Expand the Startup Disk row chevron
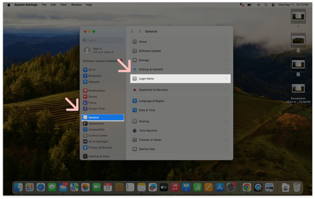 [226, 149]
